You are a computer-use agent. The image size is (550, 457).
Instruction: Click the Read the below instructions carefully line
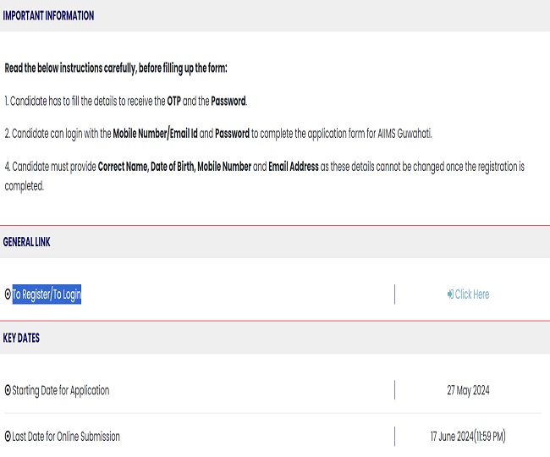pyautogui.click(x=116, y=68)
